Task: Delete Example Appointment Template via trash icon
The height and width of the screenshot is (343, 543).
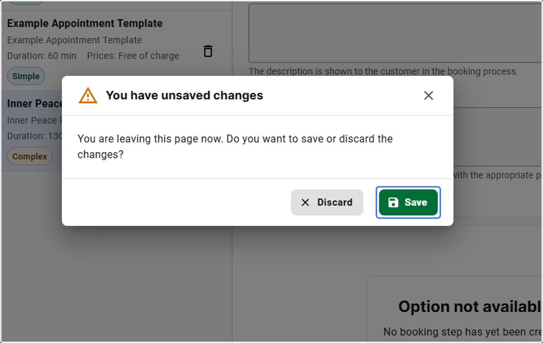Action: (208, 51)
